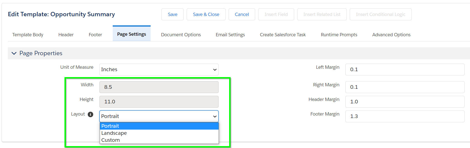Open the Layout dropdown showing Portrait
Image resolution: width=470 pixels, height=148 pixels.
pyautogui.click(x=159, y=116)
